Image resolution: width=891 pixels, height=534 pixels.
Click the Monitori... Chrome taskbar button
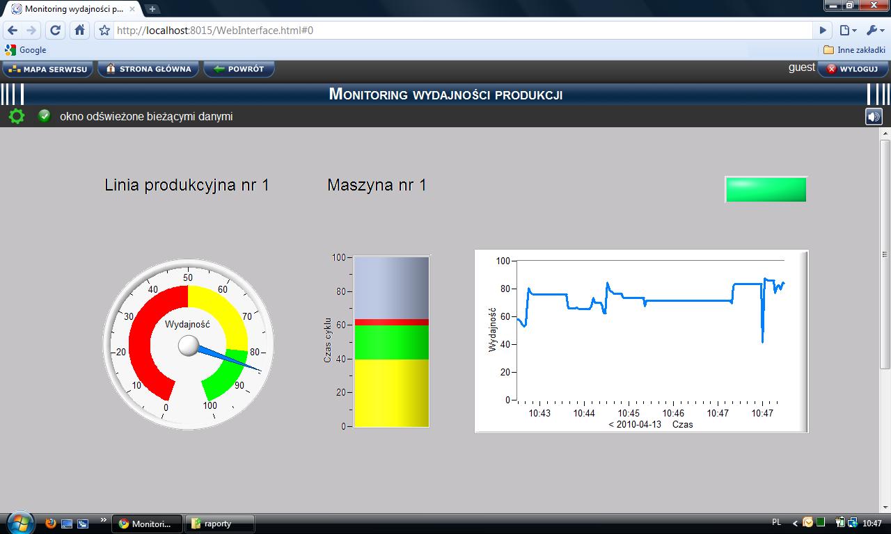[147, 524]
